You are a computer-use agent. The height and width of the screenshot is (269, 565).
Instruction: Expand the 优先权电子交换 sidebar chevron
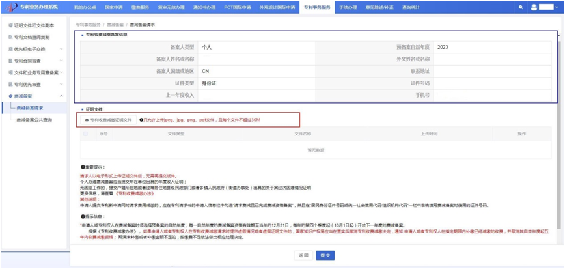(61, 49)
